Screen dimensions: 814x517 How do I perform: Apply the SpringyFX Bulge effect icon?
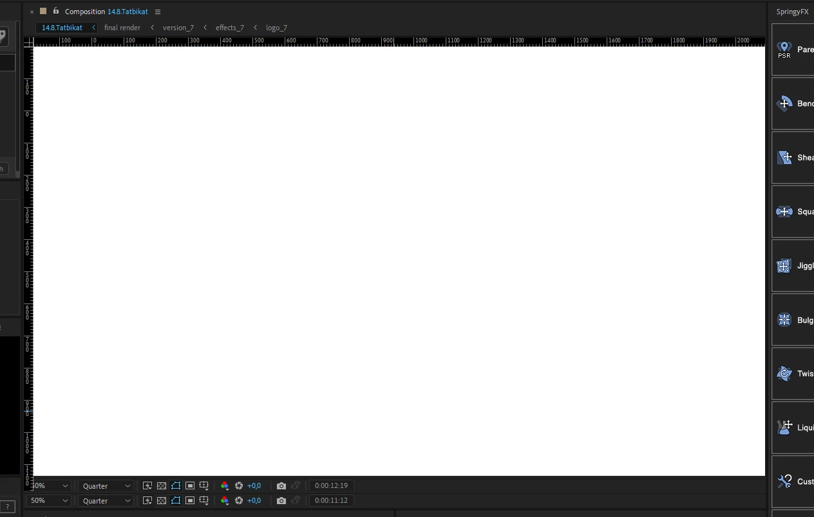[x=784, y=320]
